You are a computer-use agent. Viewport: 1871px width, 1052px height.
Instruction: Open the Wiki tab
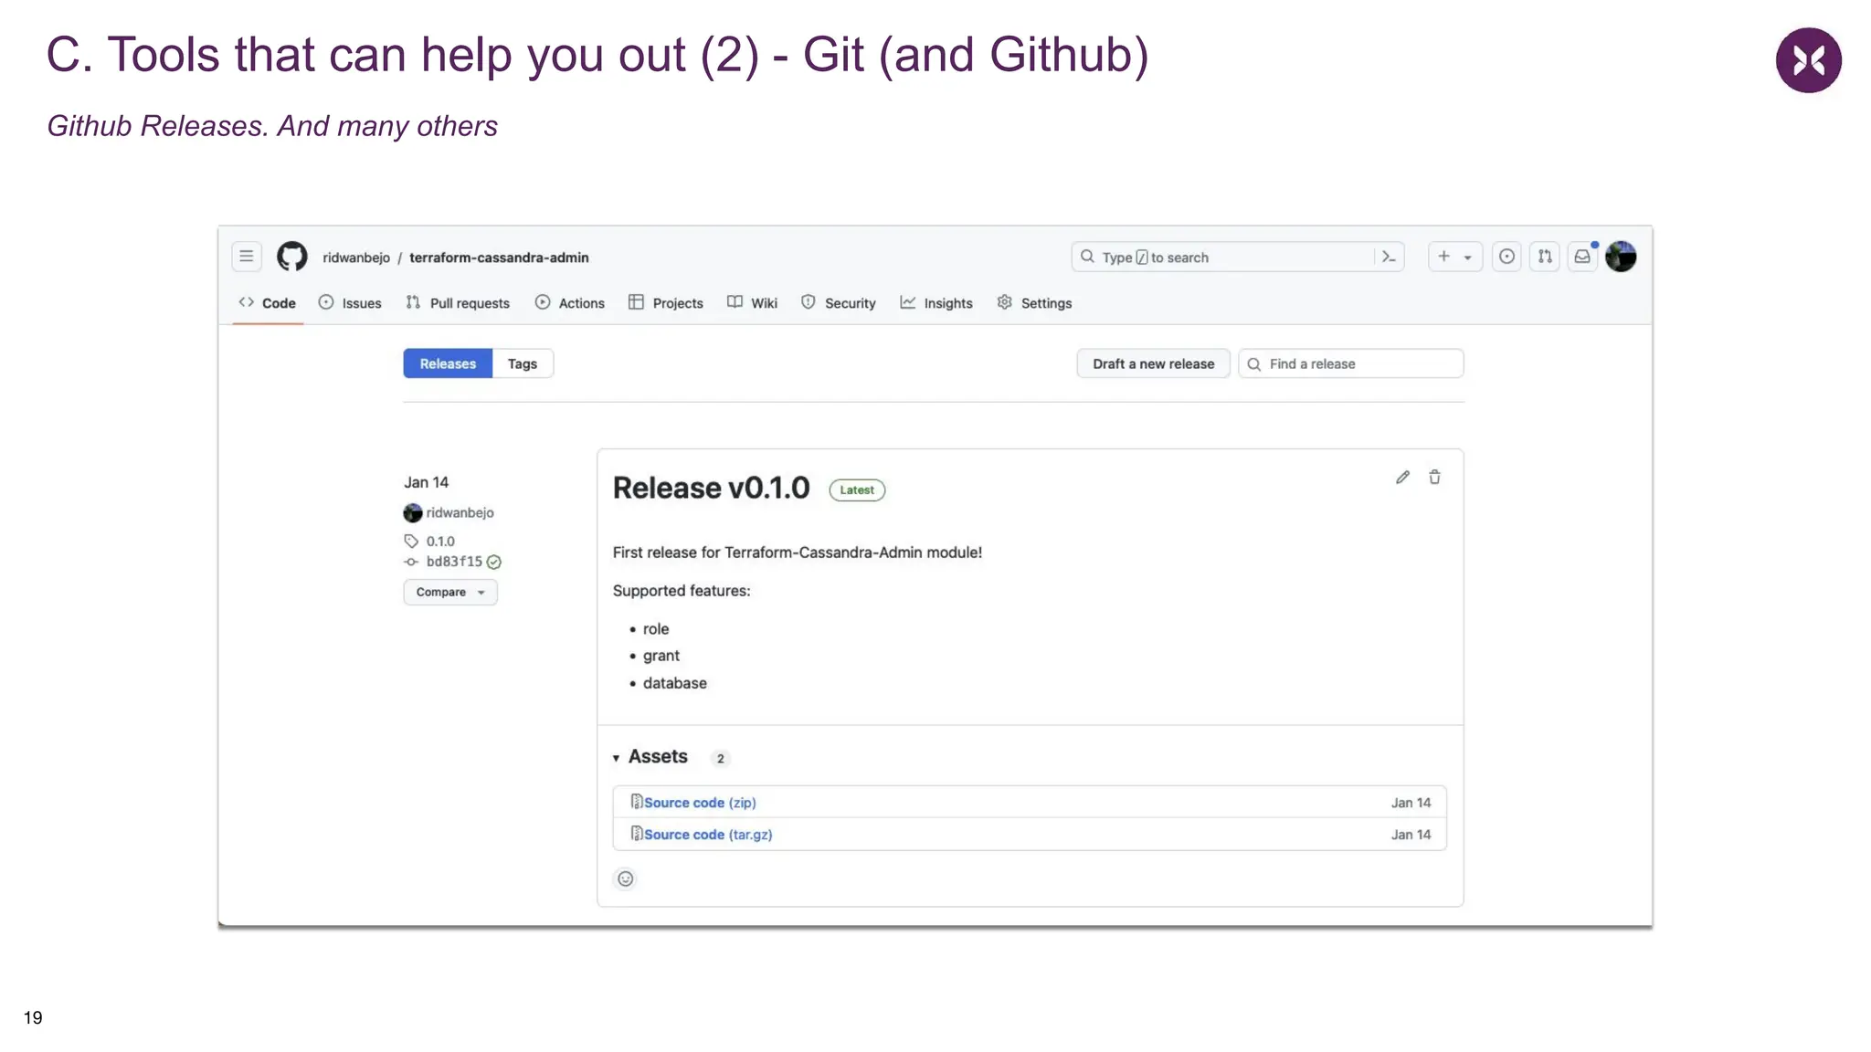(x=753, y=303)
